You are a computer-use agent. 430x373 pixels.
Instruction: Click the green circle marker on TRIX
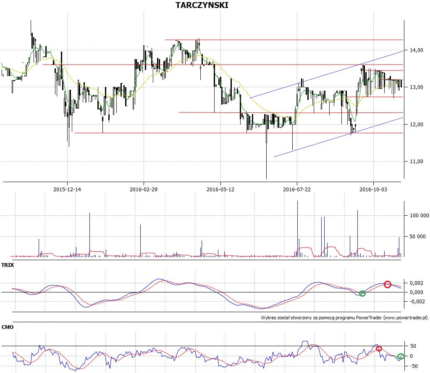pos(362,294)
